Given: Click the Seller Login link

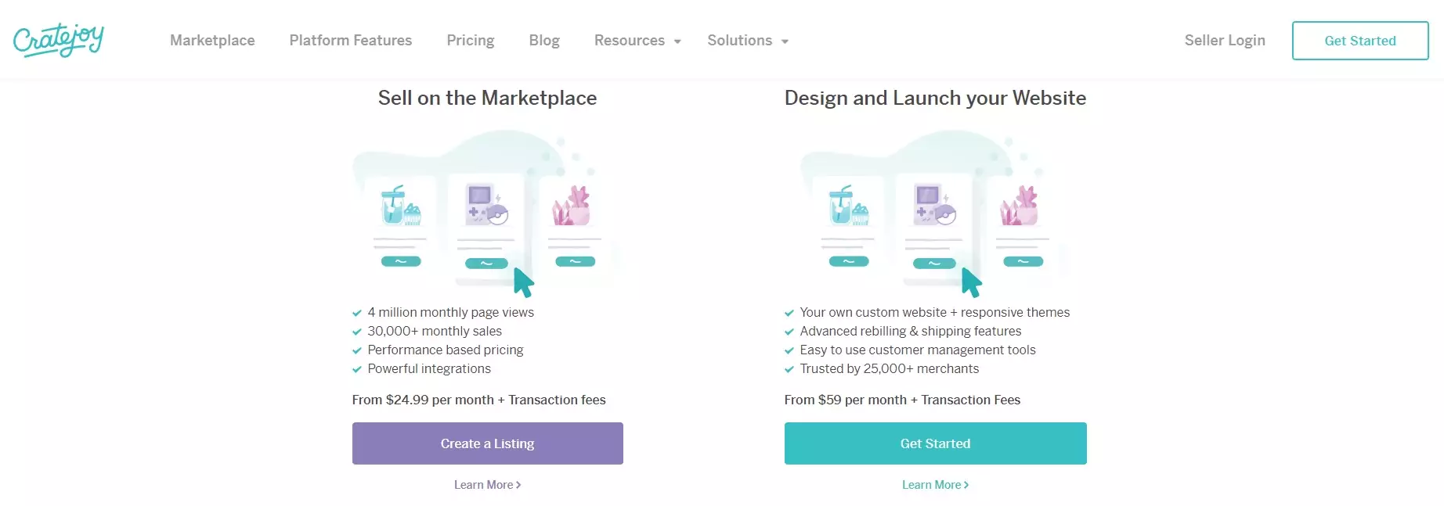Looking at the screenshot, I should 1224,41.
